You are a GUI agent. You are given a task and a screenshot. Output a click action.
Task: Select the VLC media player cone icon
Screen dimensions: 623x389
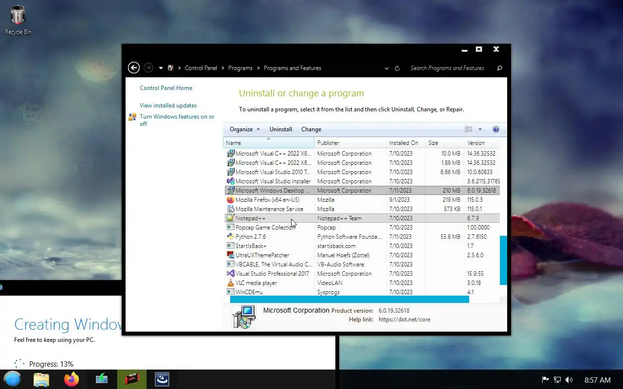click(231, 283)
